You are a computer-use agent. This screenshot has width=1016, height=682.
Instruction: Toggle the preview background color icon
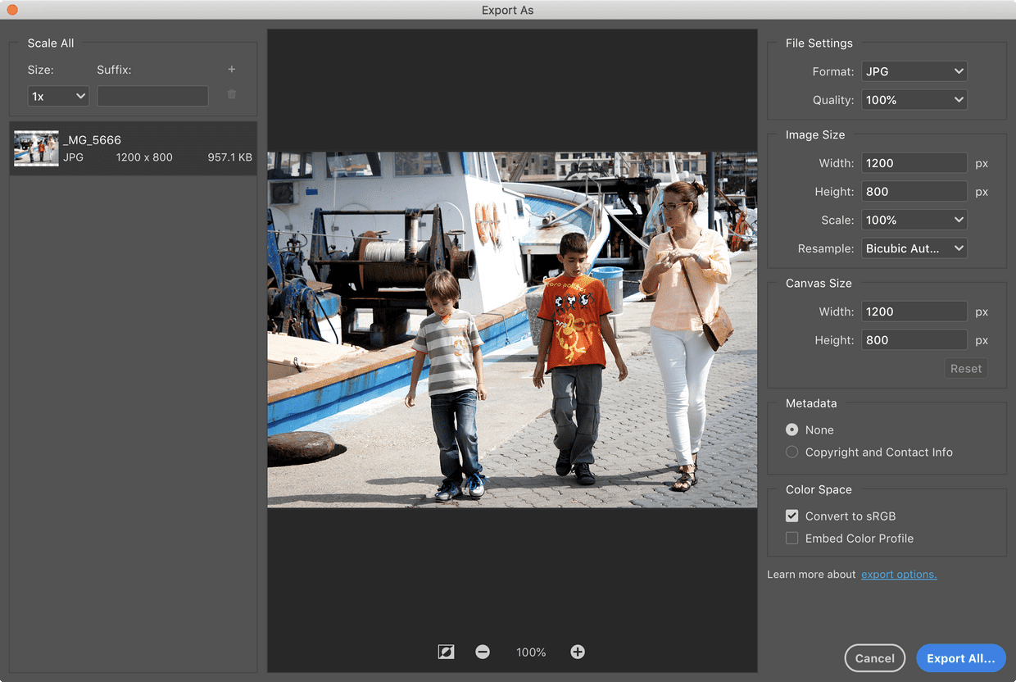click(x=446, y=652)
